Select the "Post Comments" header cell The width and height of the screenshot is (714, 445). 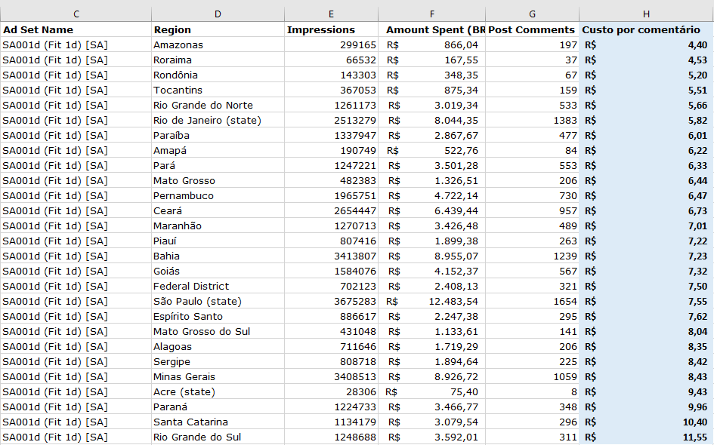click(x=532, y=29)
